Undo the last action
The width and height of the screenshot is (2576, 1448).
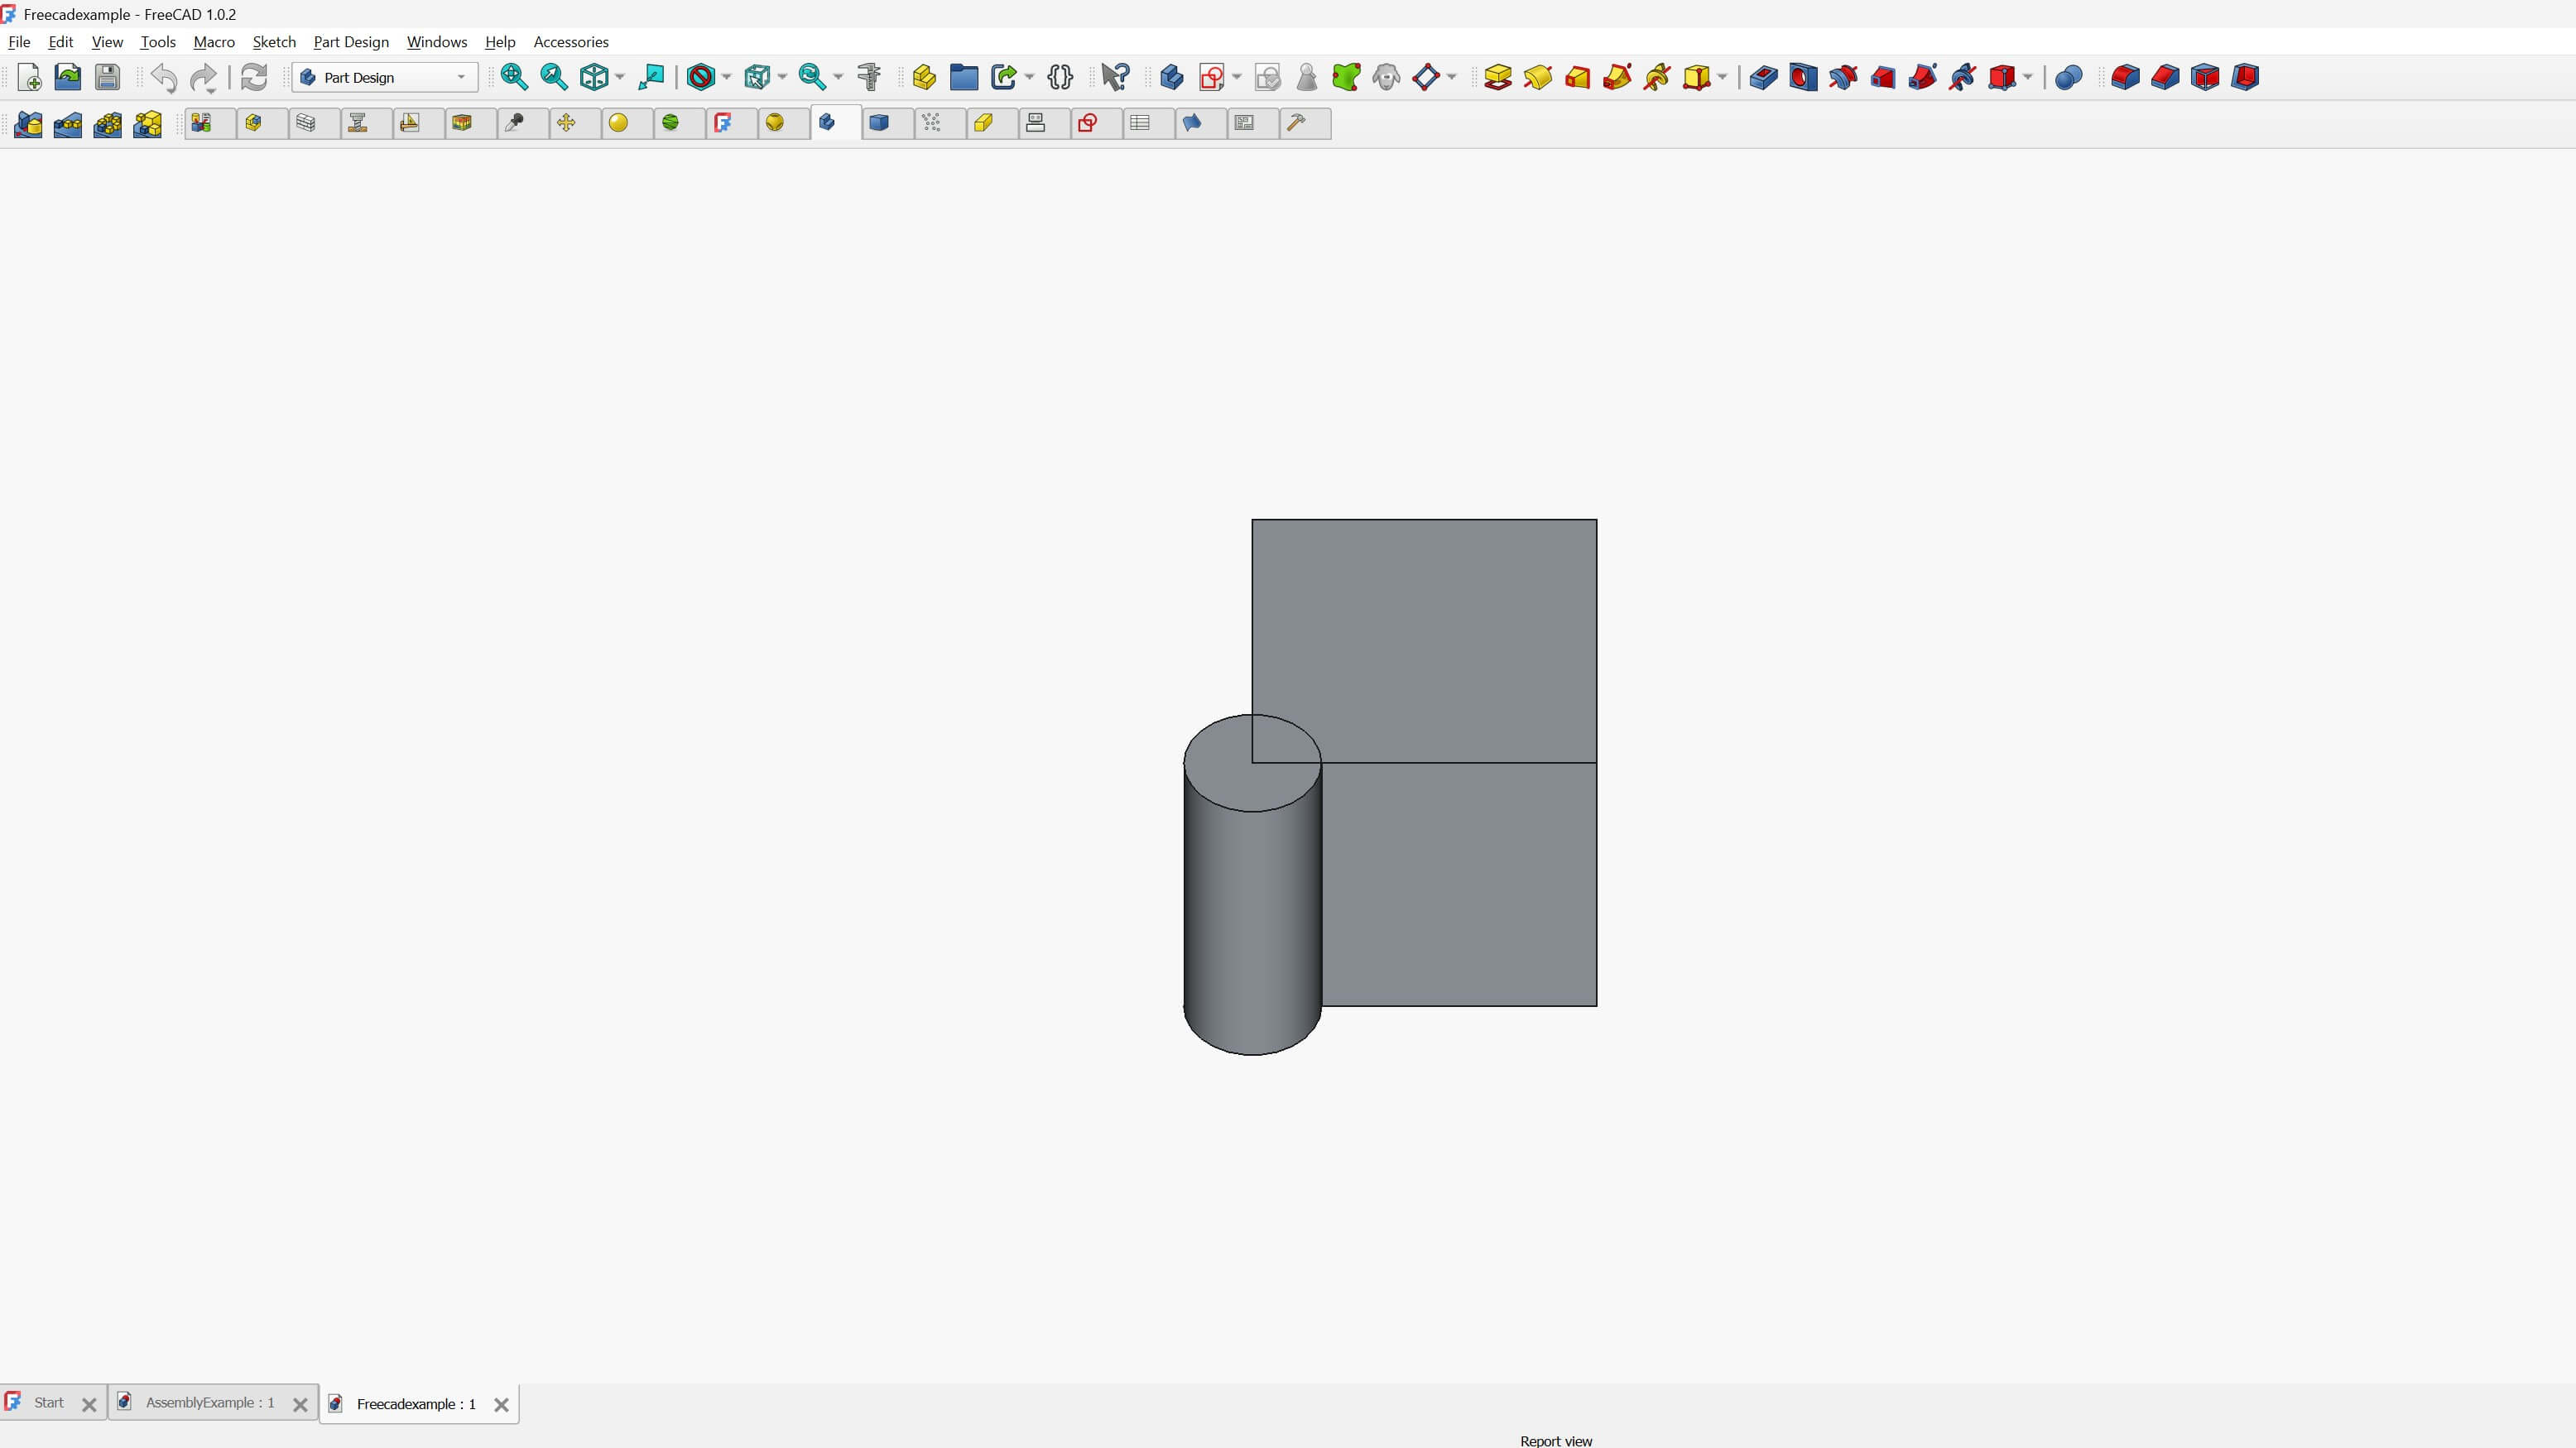(x=163, y=77)
